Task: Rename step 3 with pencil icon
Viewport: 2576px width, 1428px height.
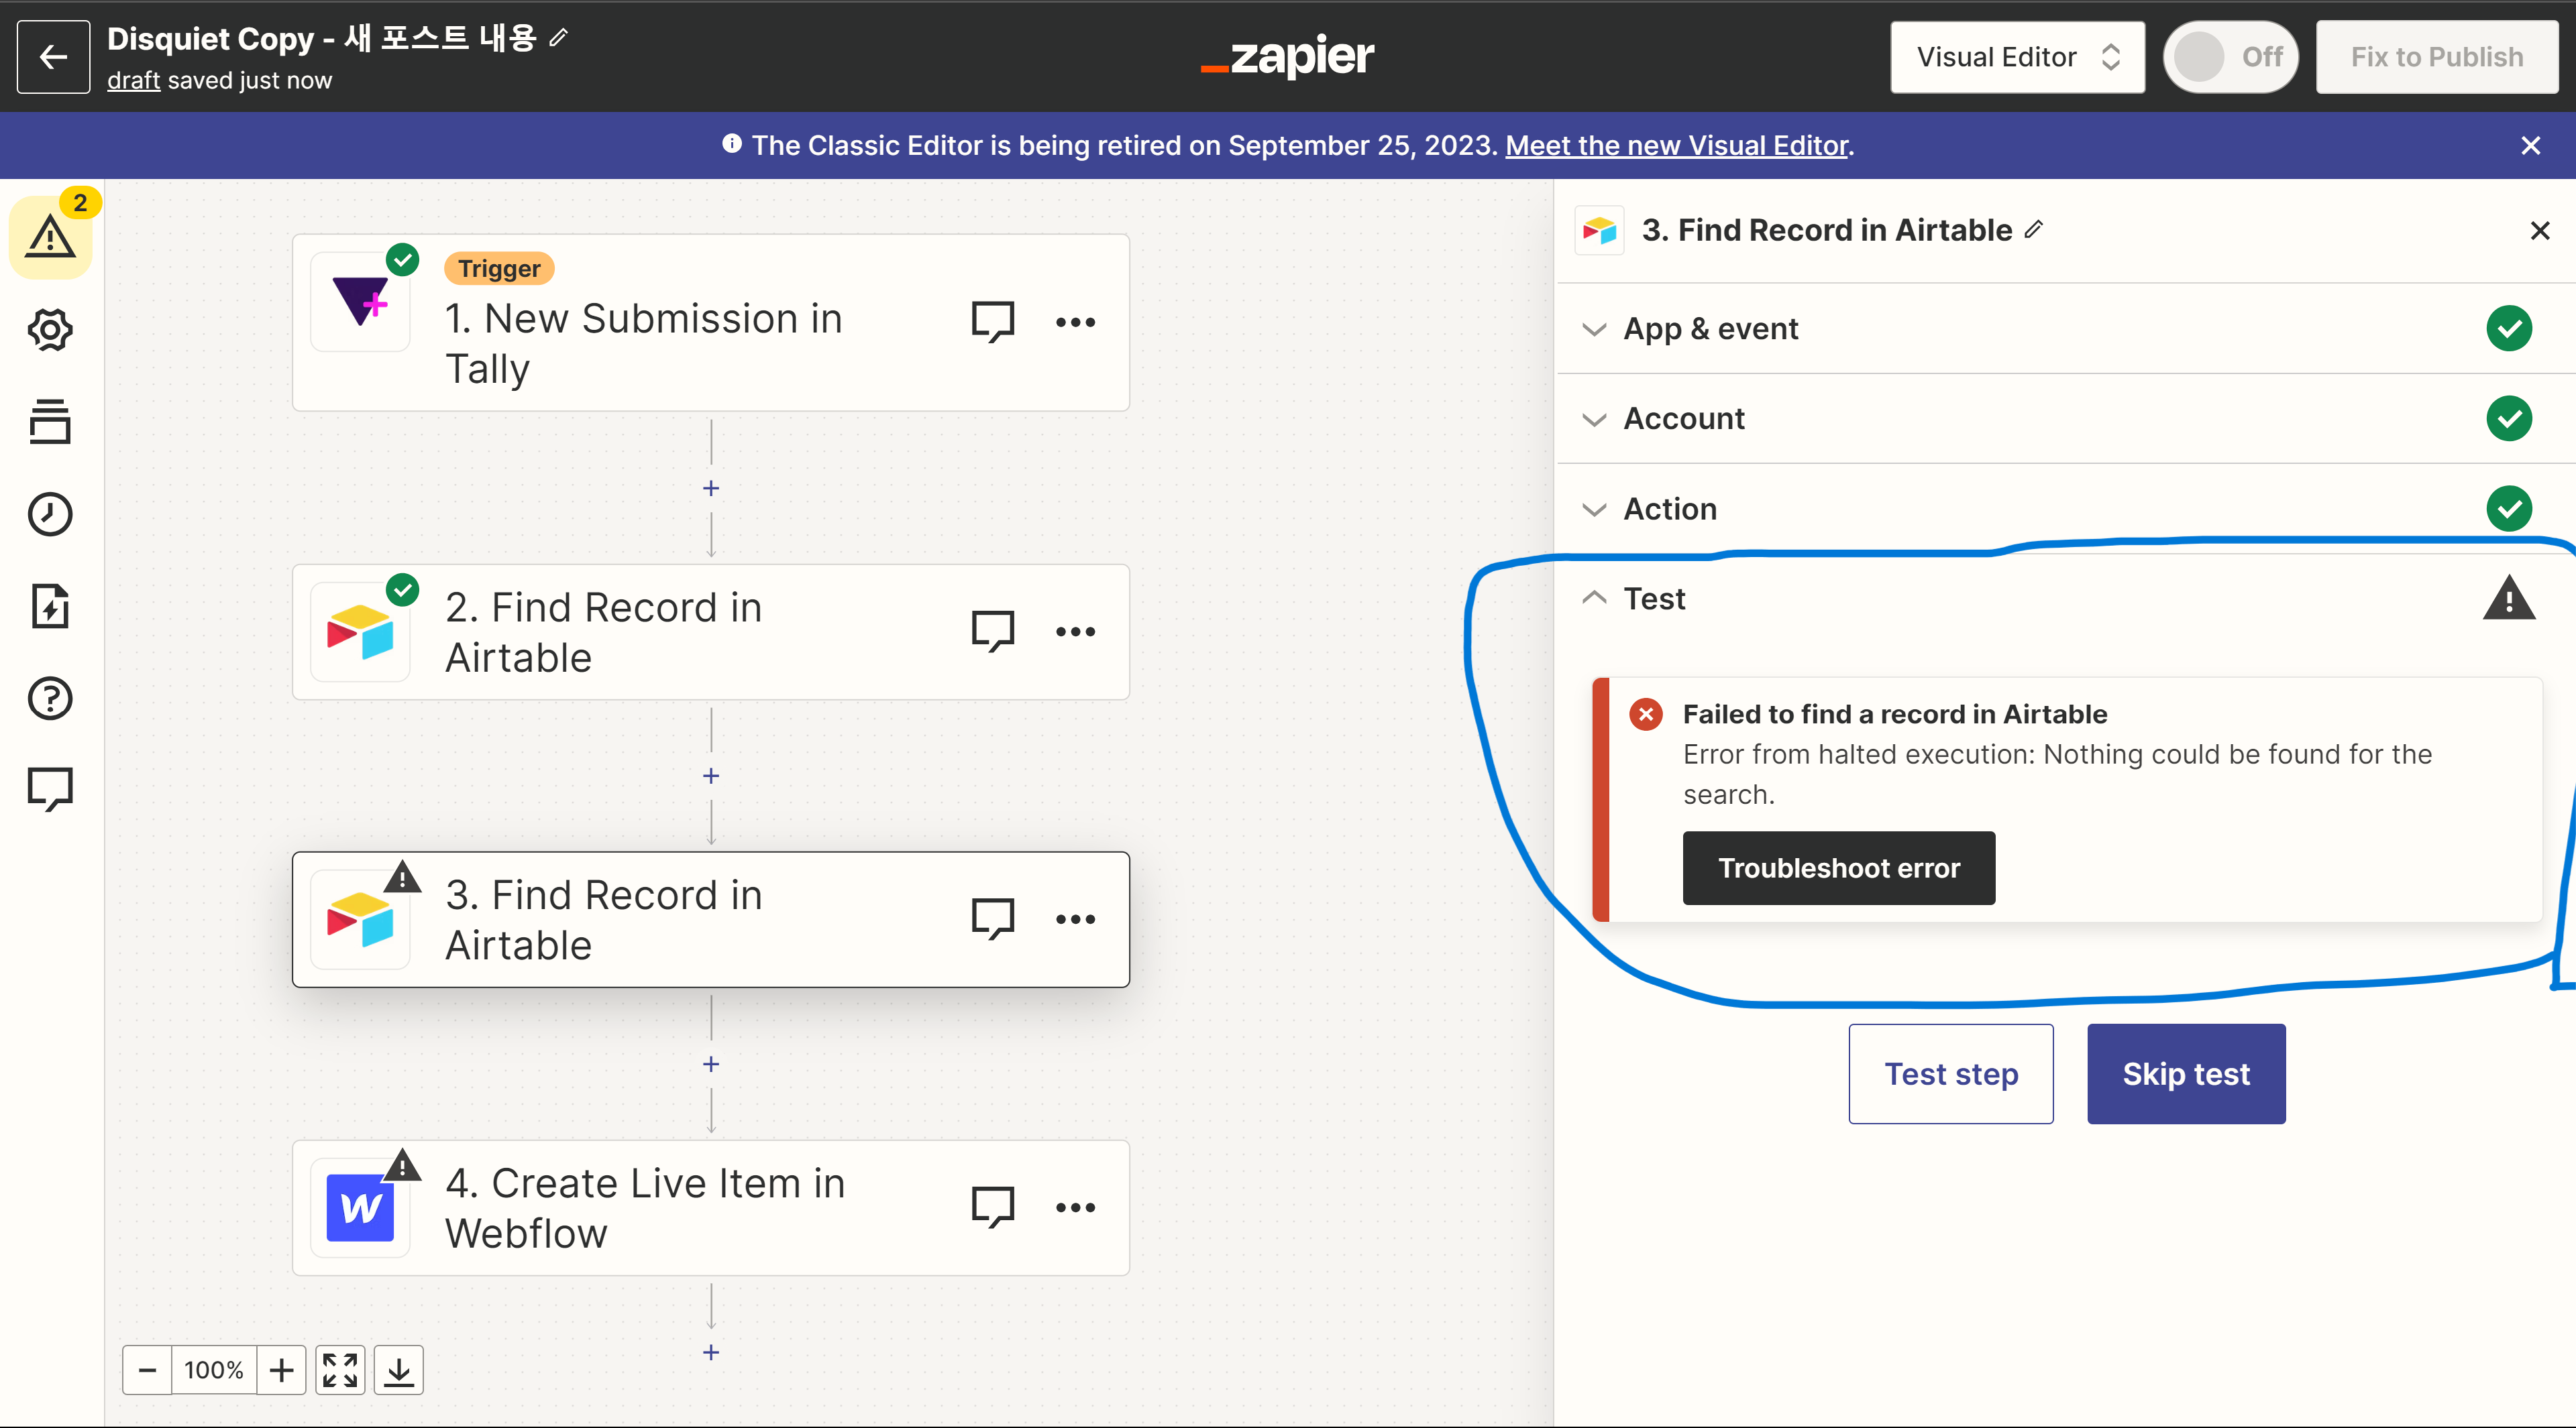Action: pyautogui.click(x=2034, y=230)
